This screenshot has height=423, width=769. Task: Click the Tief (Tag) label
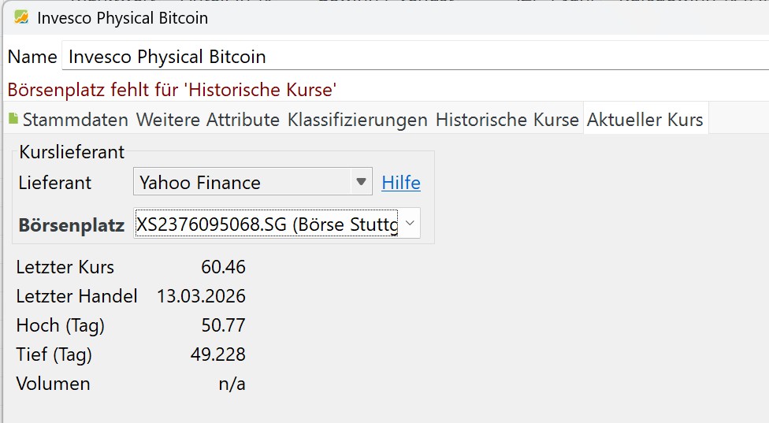[54, 354]
